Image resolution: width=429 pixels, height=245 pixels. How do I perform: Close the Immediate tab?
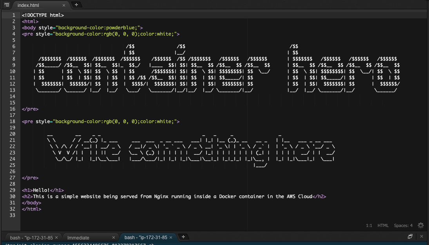(x=114, y=238)
